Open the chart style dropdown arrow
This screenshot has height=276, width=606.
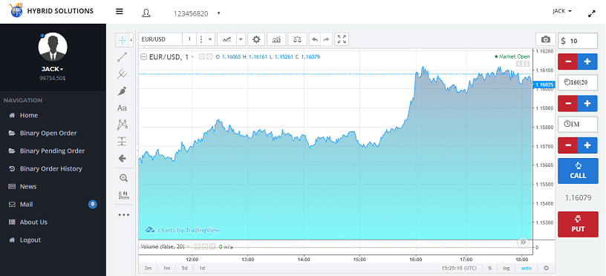pos(241,39)
